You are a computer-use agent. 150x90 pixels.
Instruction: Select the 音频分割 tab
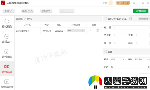pos(7,69)
